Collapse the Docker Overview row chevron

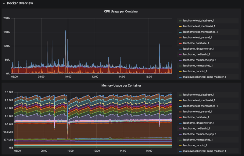pos(4,3)
